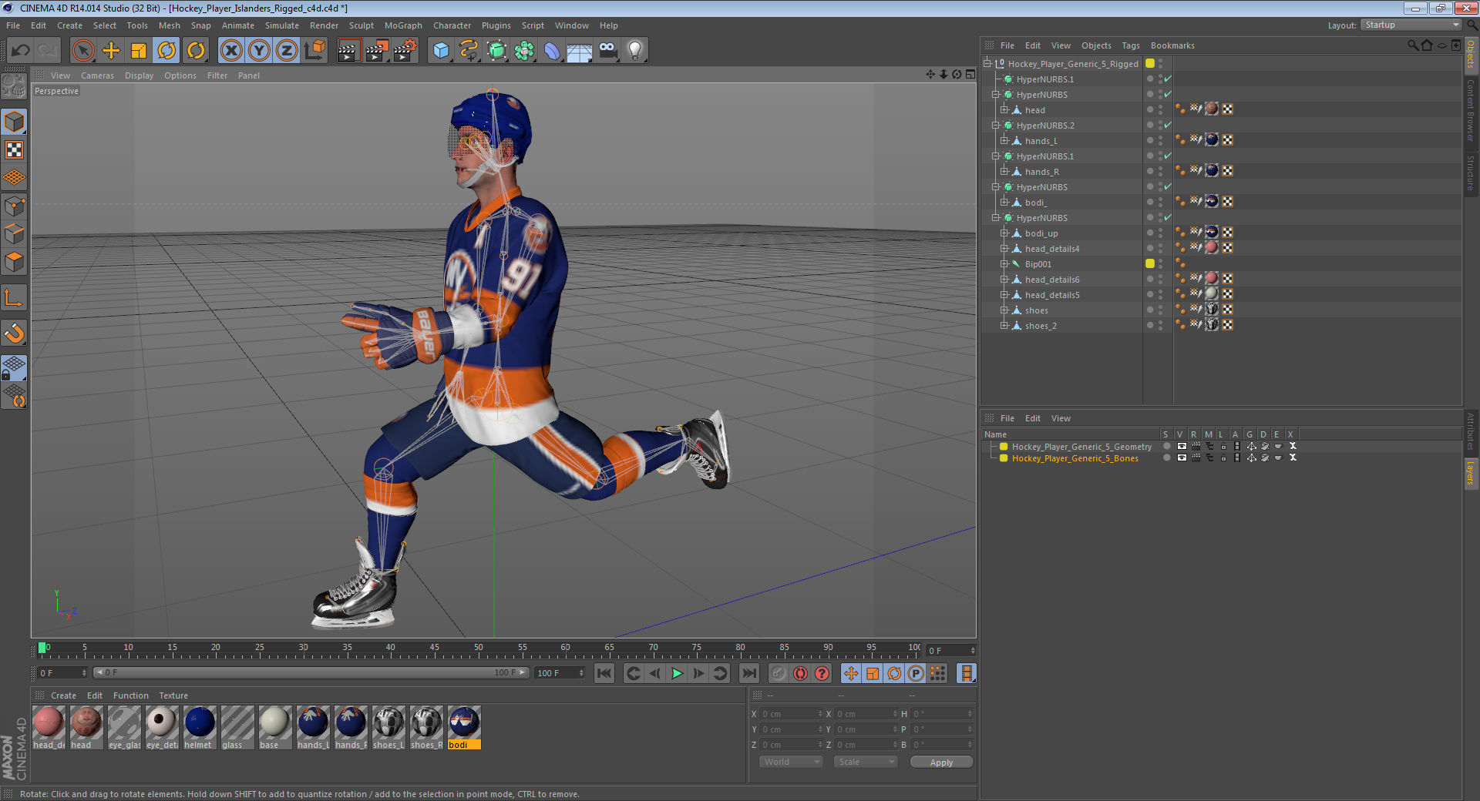Image resolution: width=1480 pixels, height=801 pixels.
Task: Add a Cube primitive object
Action: 441,51
